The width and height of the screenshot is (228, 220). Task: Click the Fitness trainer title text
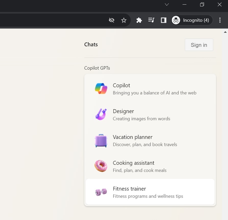[129, 189]
